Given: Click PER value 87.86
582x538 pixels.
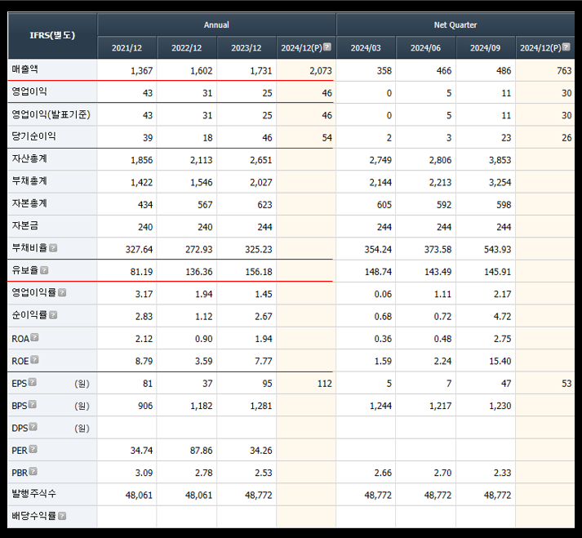Looking at the screenshot, I should [201, 451].
